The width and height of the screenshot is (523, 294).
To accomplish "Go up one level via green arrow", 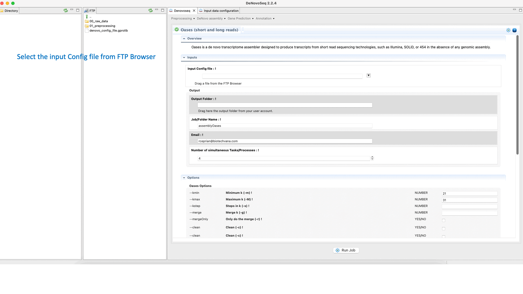I will pos(87,17).
